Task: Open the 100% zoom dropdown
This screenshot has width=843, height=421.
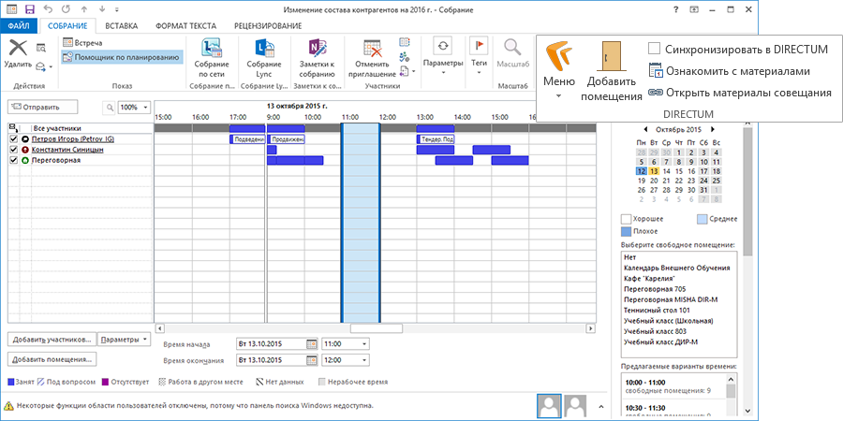Action: [x=145, y=108]
